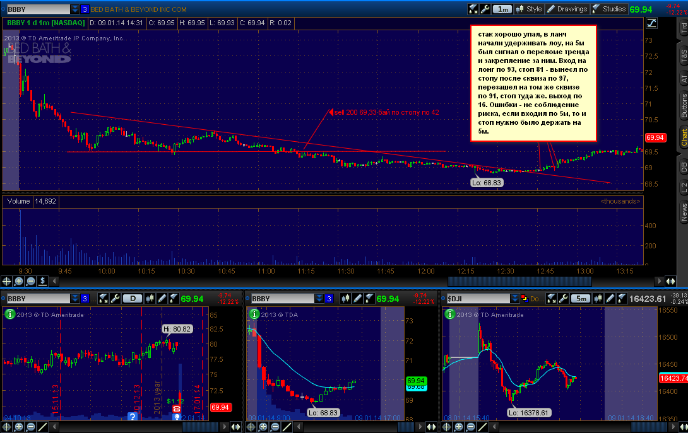Open candlestick style icon on daily chart
Viewport: 688px width, 433px height.
150,299
